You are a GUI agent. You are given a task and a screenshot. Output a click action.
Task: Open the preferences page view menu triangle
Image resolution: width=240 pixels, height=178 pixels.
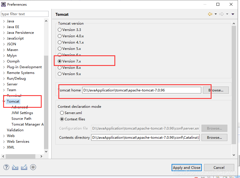click(x=233, y=14)
